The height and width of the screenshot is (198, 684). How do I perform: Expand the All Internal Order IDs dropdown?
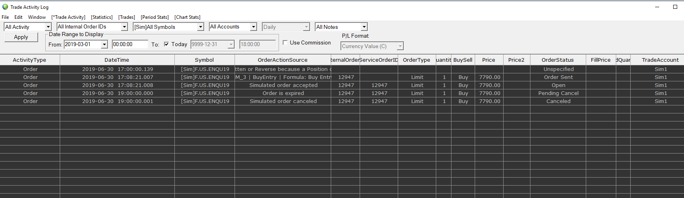(x=124, y=27)
